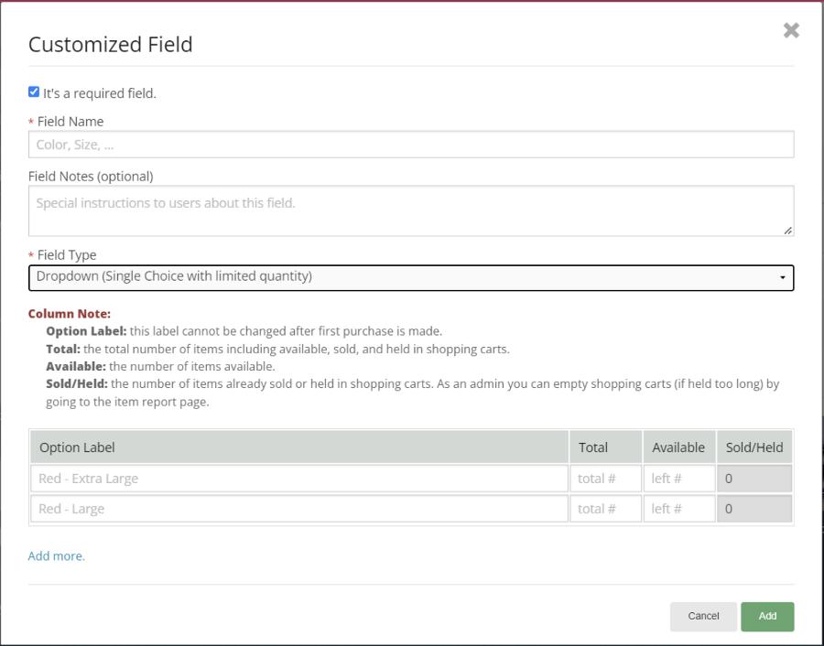Click into the Field Name input
This screenshot has width=824, height=646.
pos(410,145)
